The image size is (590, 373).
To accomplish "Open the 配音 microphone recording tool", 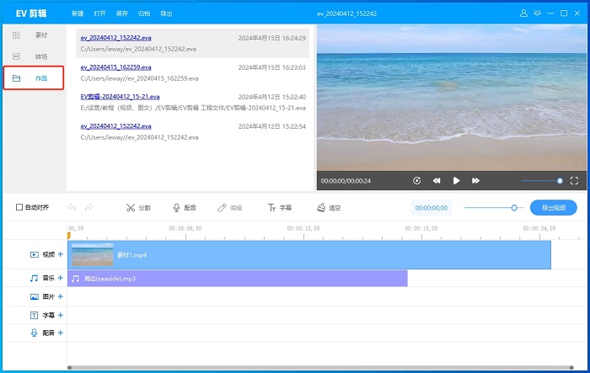I will [x=184, y=207].
